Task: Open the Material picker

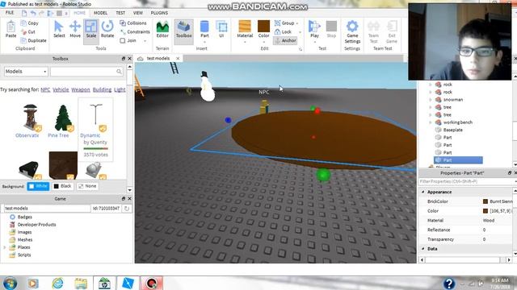Action: (x=245, y=29)
